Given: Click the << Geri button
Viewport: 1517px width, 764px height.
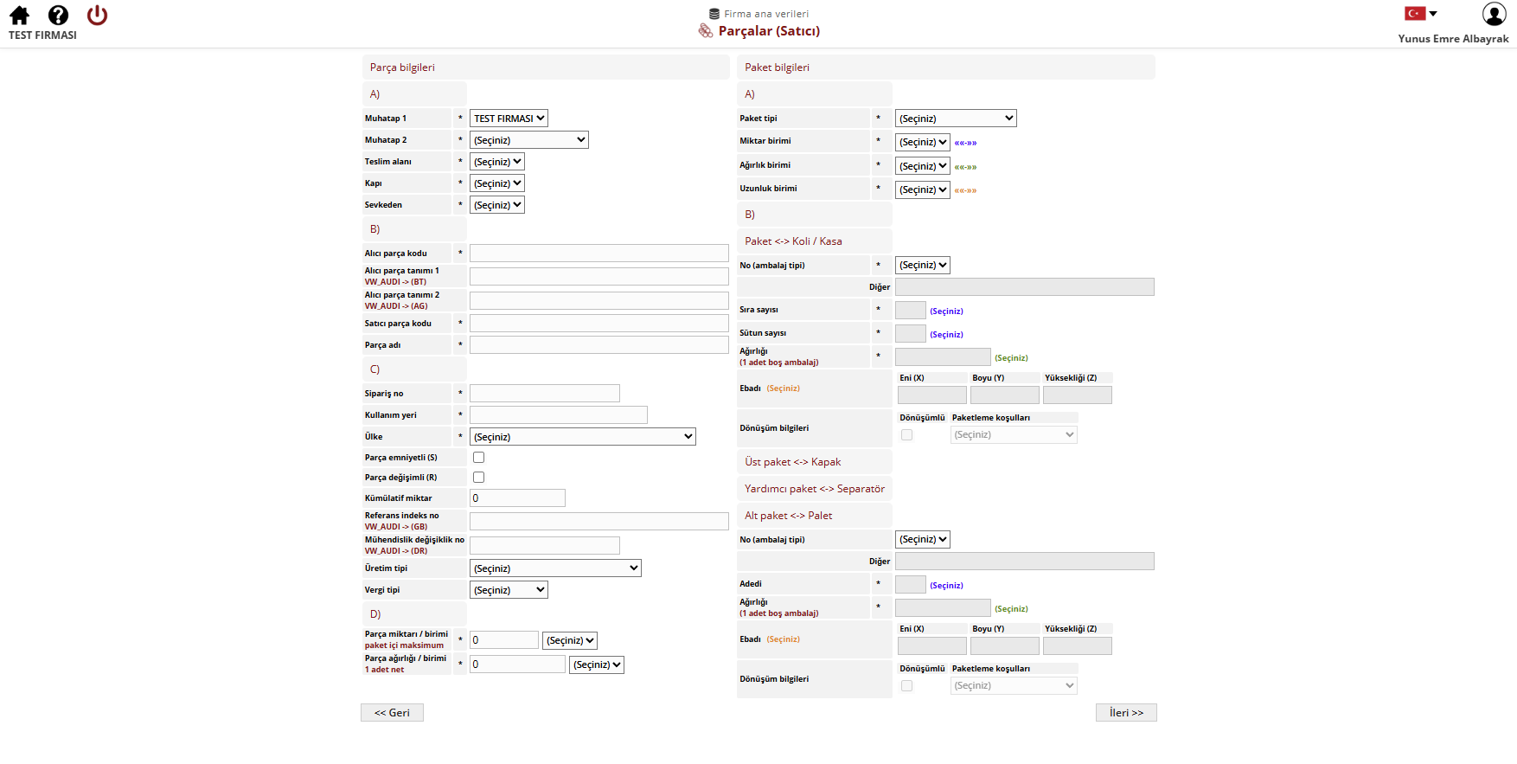Looking at the screenshot, I should click(x=392, y=713).
